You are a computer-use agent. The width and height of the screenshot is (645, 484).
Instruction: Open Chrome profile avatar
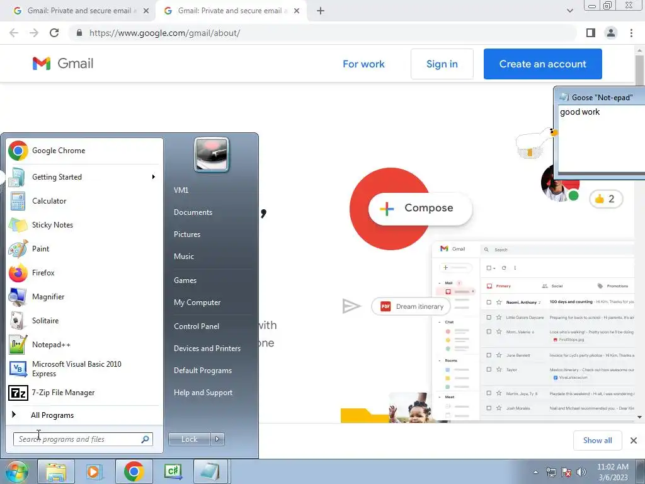611,33
